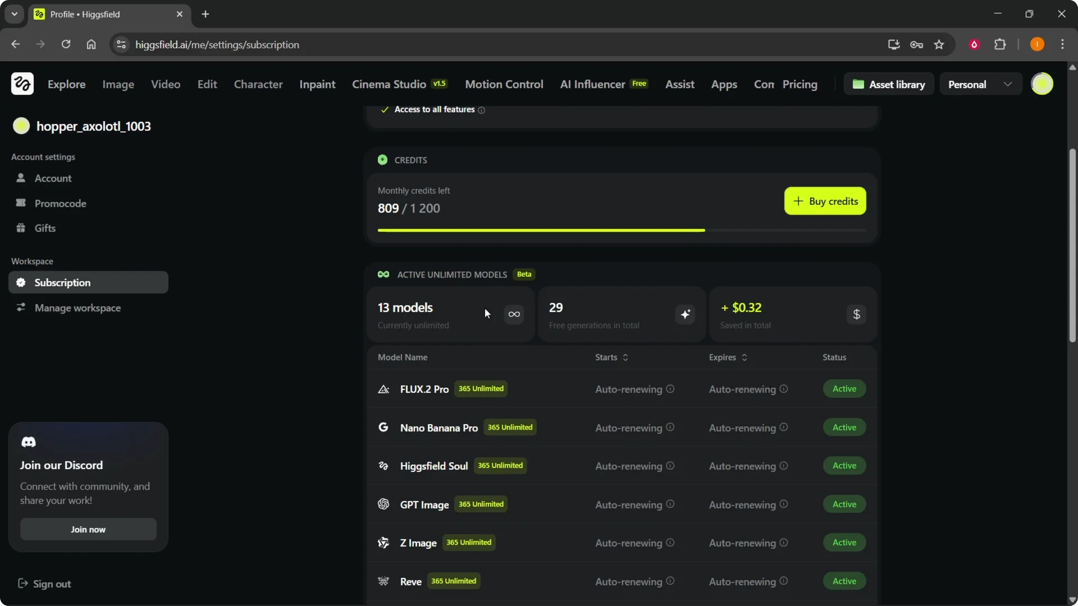Switch to the Cinema Studio section
1078x606 pixels.
click(389, 84)
